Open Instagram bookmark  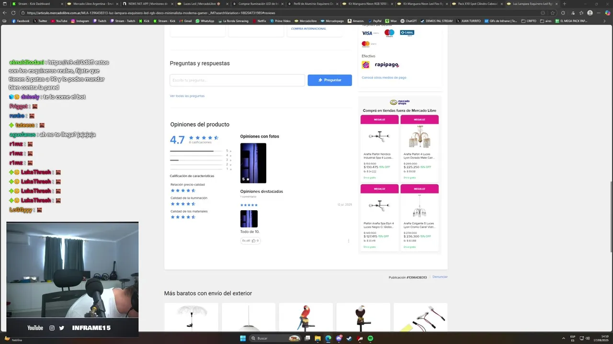80,21
